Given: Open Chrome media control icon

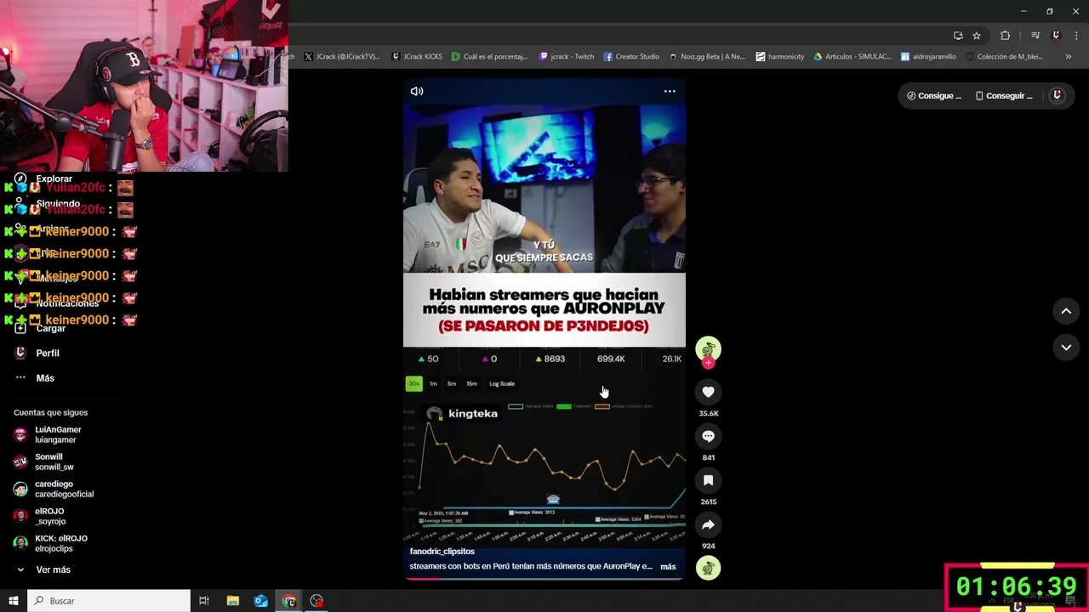Looking at the screenshot, I should click(x=1035, y=35).
